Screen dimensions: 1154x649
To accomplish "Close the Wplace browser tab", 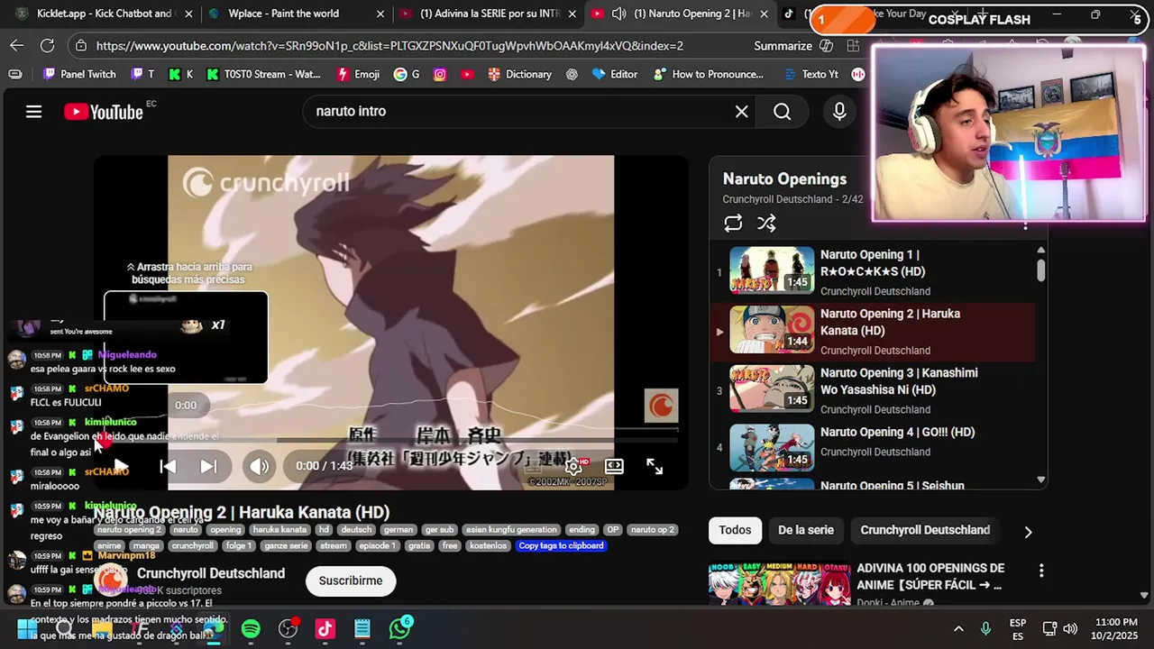I will coord(380,14).
